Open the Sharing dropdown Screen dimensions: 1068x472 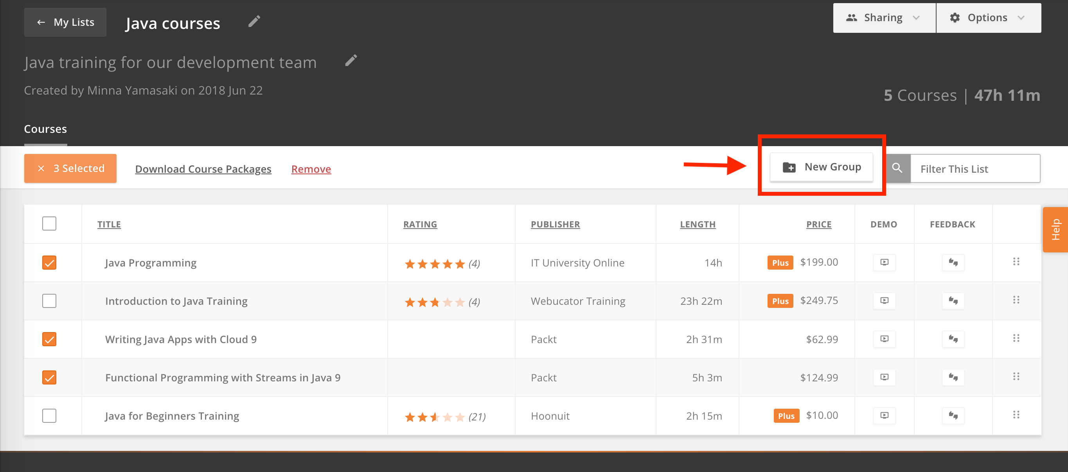[x=884, y=18]
